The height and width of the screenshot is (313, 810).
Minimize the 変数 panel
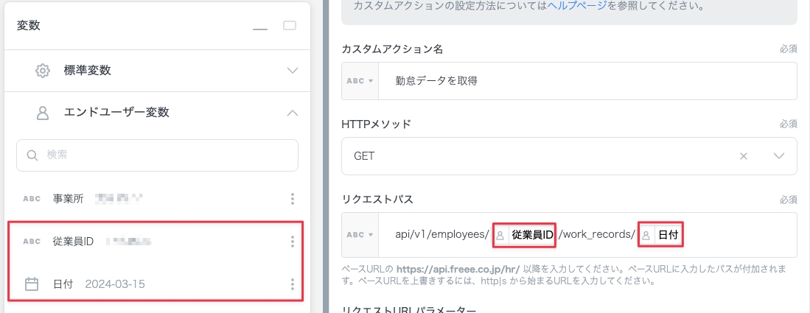pyautogui.click(x=259, y=27)
